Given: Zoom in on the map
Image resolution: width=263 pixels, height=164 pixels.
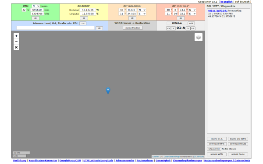Looking at the screenshot, I should pyautogui.click(x=16, y=36).
